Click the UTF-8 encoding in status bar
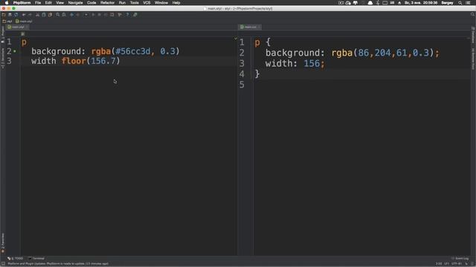Viewport: 476px width, 267px height. (x=457, y=264)
